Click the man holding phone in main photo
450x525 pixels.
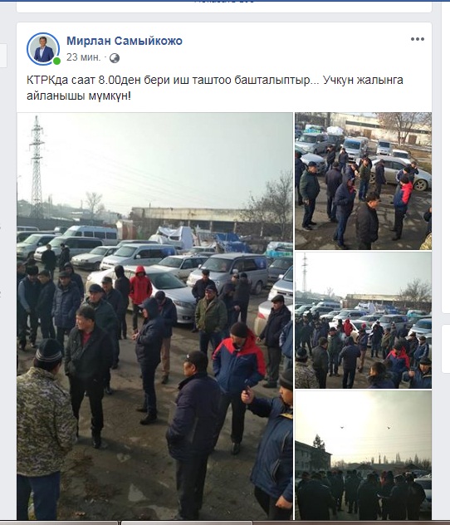tap(269, 442)
